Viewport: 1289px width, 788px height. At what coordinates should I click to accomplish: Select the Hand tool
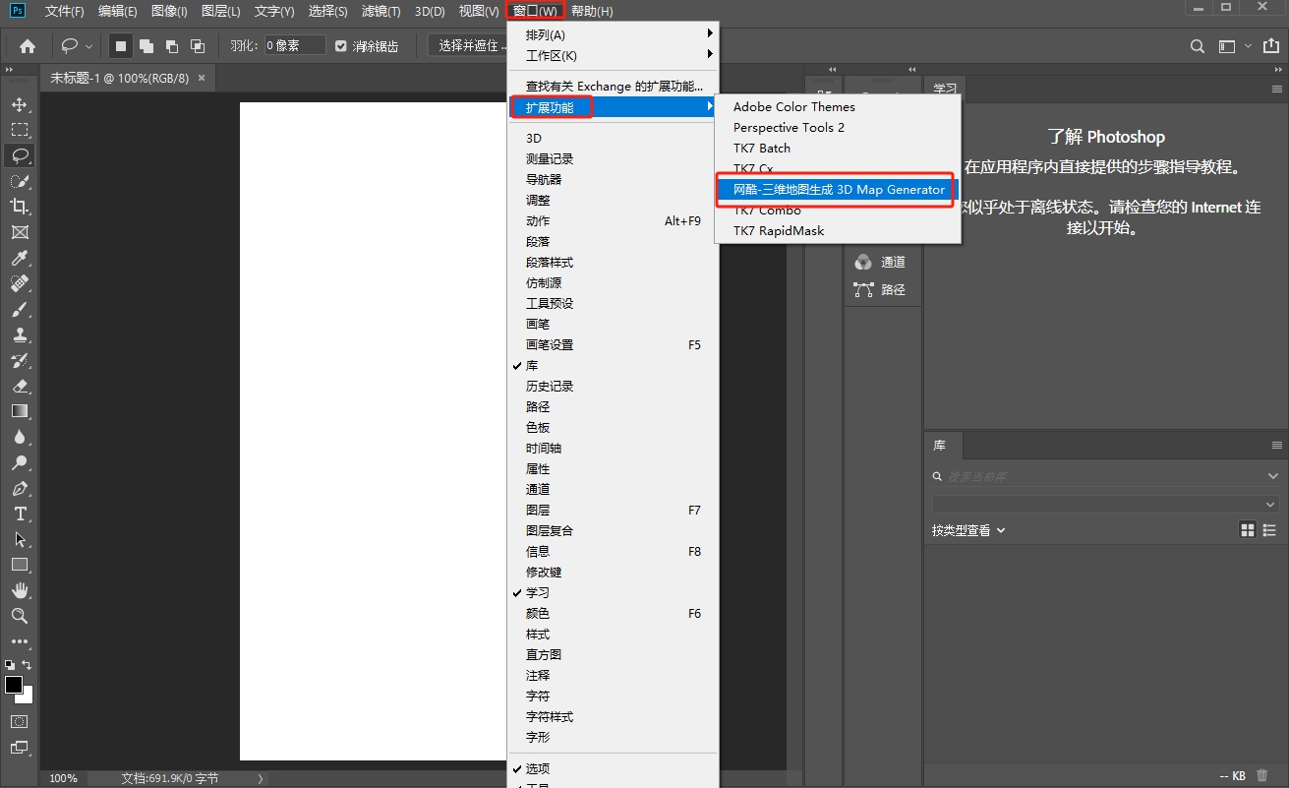point(20,590)
